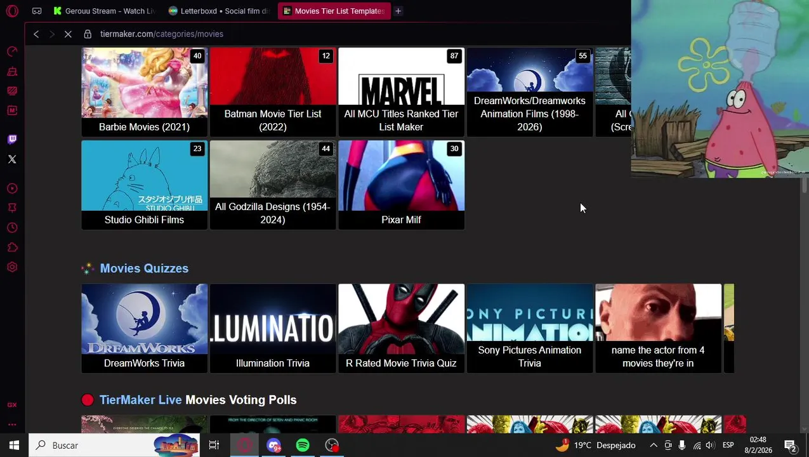Screen dimensions: 809x457
Task: Open sidebar setup three-dots menu
Action: 12,425
